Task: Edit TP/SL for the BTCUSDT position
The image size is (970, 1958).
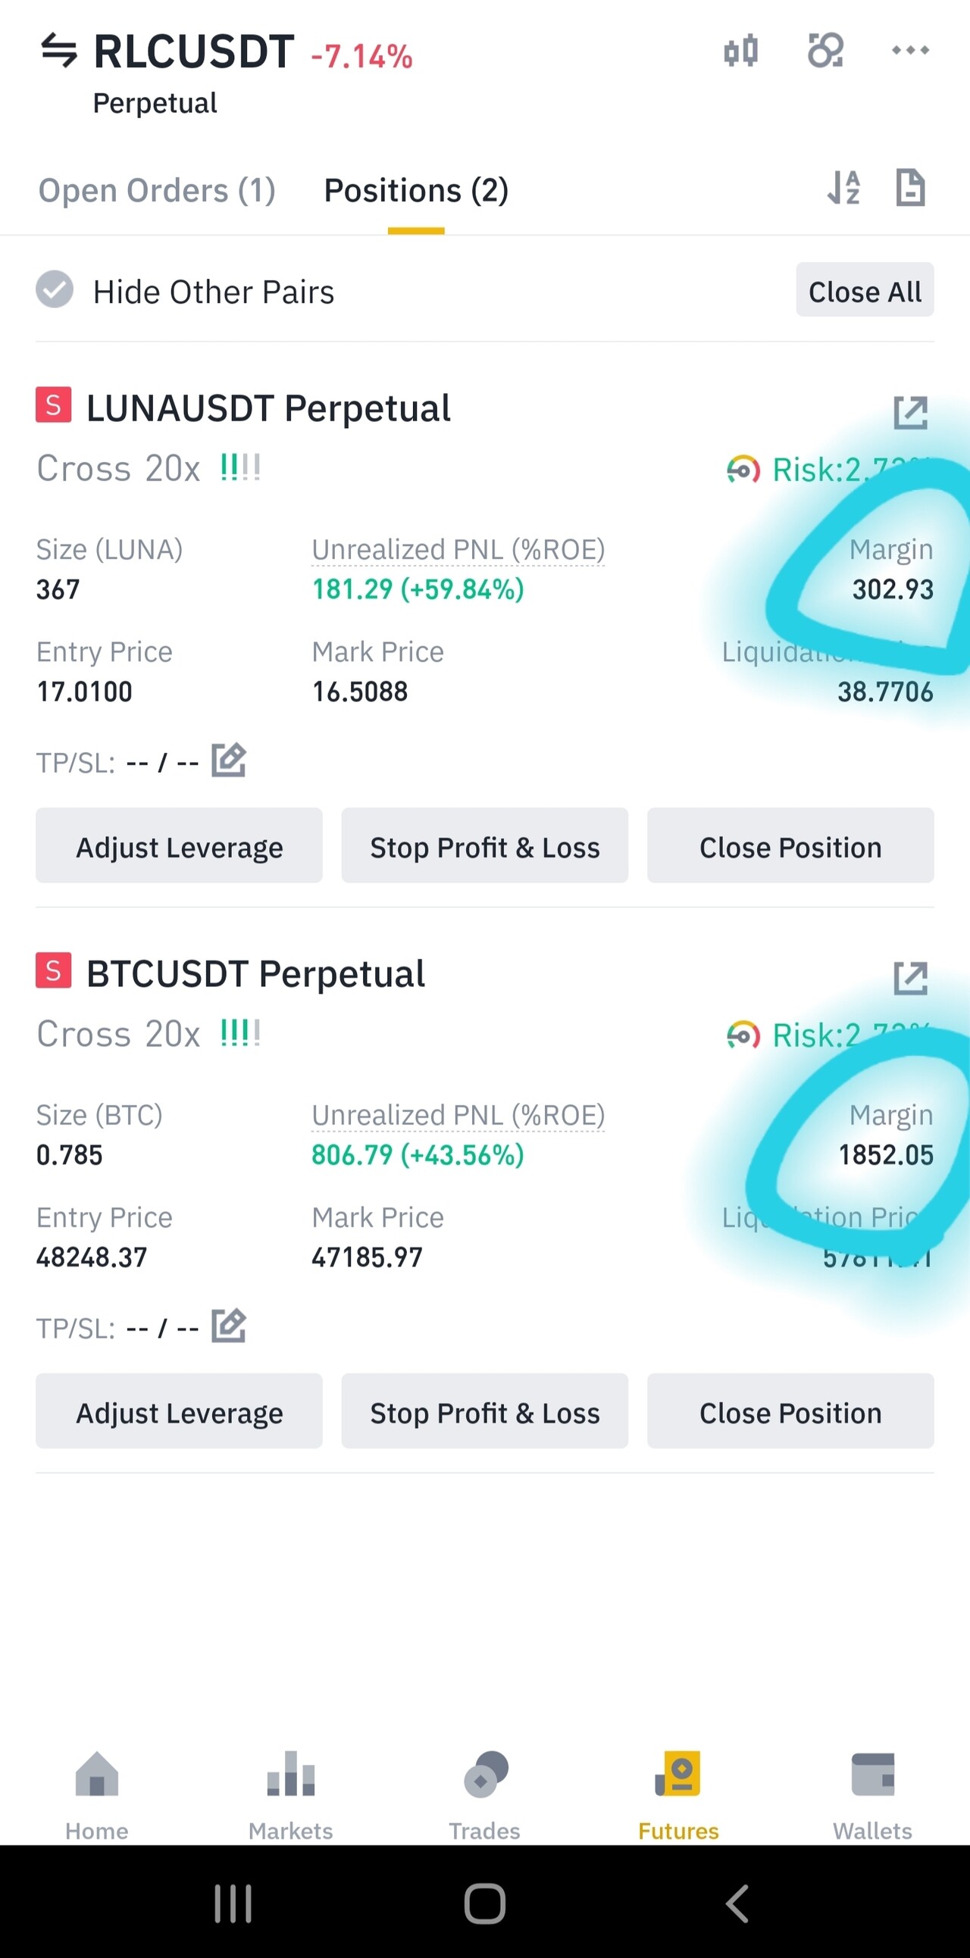Action: (x=228, y=1326)
